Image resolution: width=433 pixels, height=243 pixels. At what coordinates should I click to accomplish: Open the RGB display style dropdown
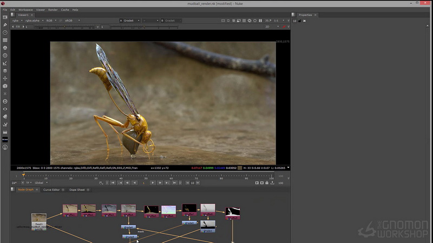tap(51, 21)
